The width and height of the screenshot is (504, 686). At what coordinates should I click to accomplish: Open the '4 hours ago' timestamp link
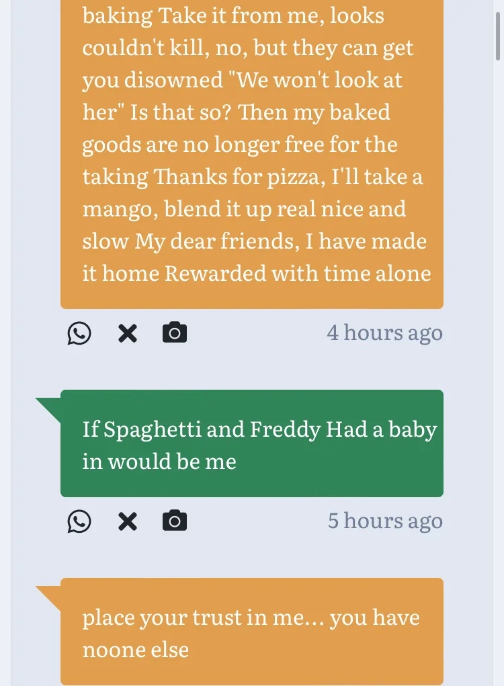click(384, 333)
